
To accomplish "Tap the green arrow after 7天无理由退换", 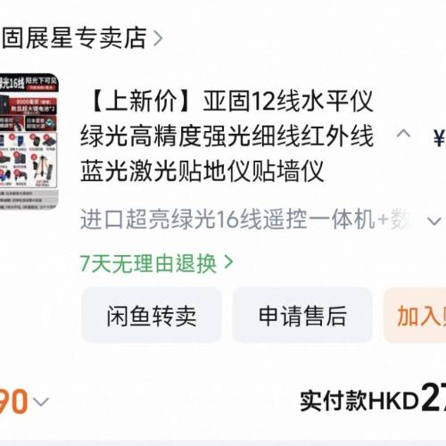I will (228, 262).
